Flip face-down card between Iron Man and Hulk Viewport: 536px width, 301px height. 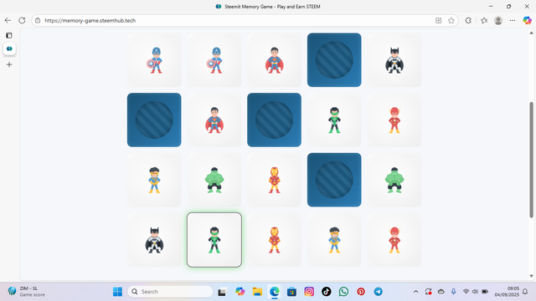tap(334, 180)
